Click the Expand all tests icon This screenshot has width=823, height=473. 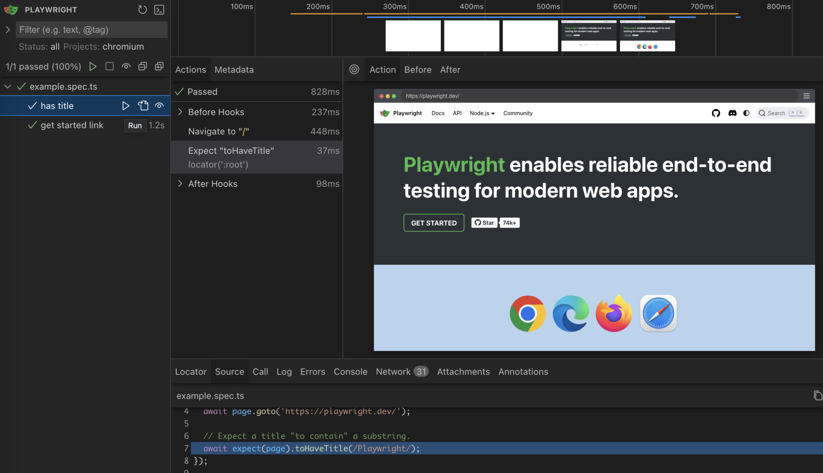(159, 66)
